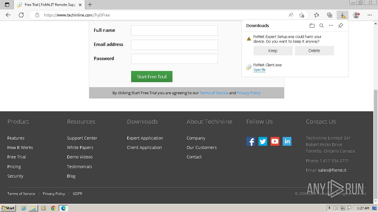
Task: Download Expert Application footer link
Action: 145,138
